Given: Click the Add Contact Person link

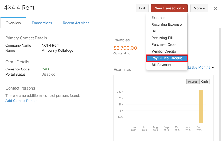Looking at the screenshot, I should coord(21,101).
